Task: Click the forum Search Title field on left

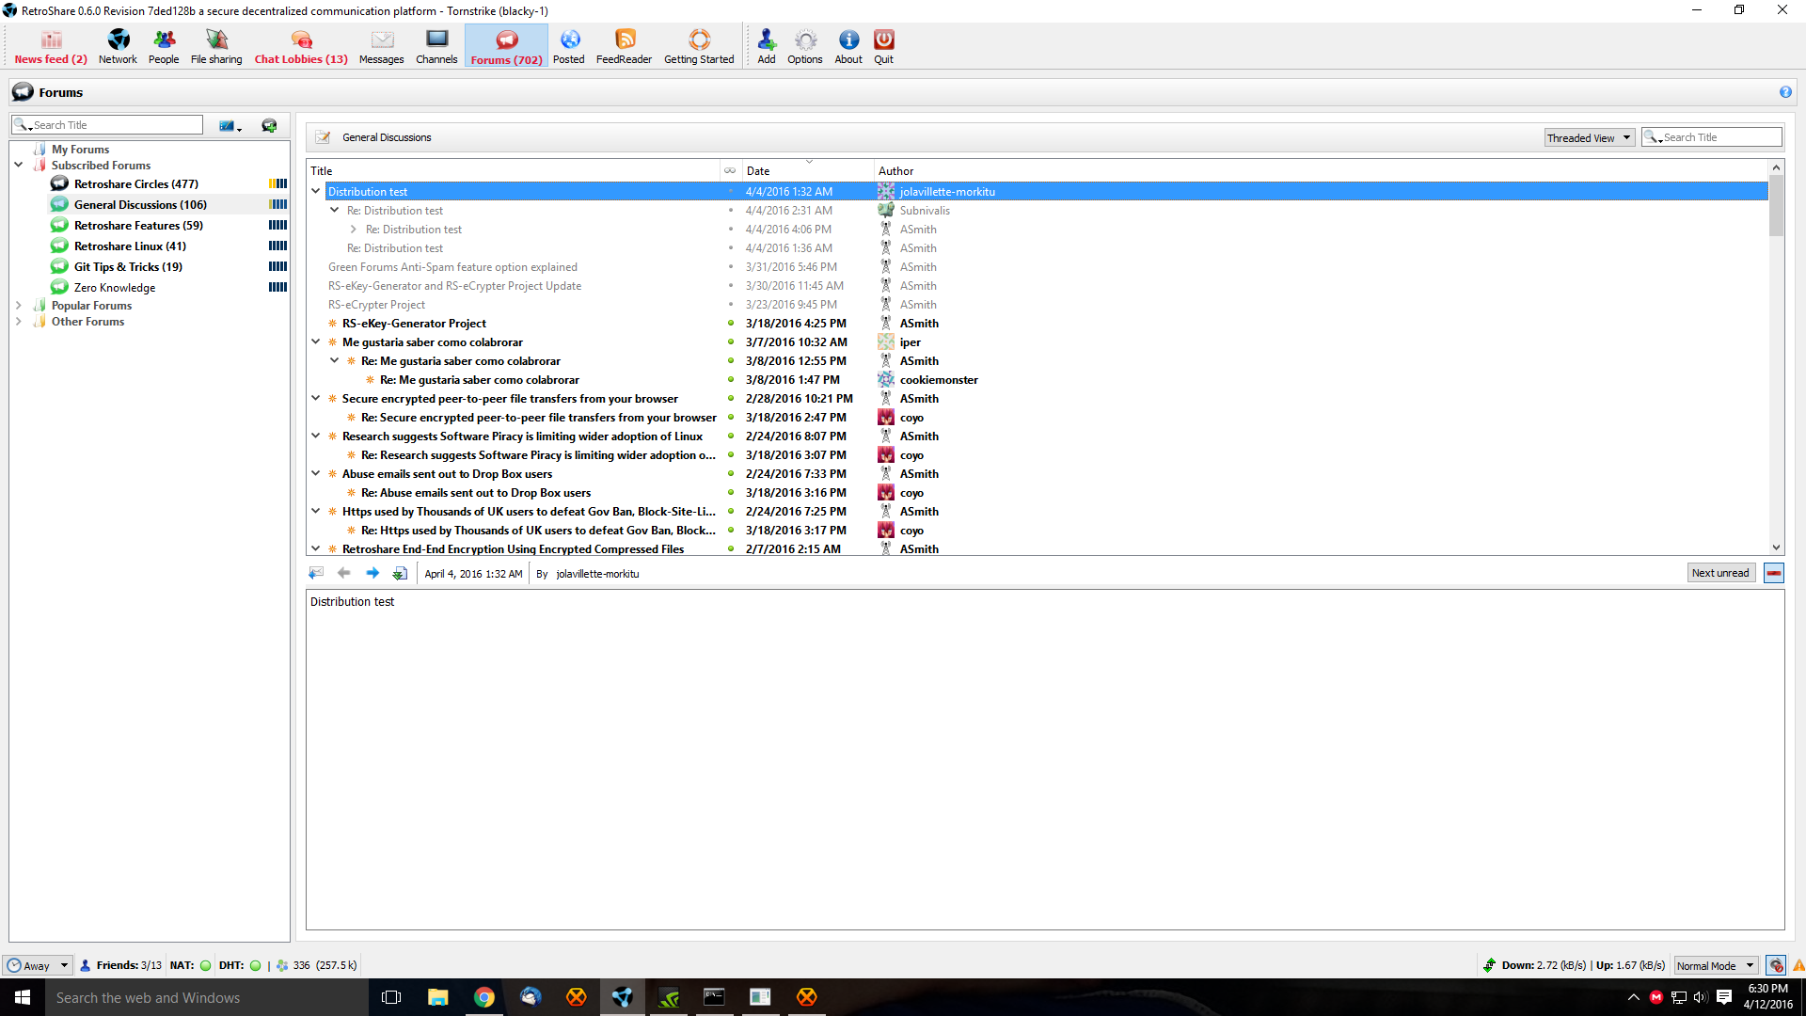Action: (x=107, y=125)
